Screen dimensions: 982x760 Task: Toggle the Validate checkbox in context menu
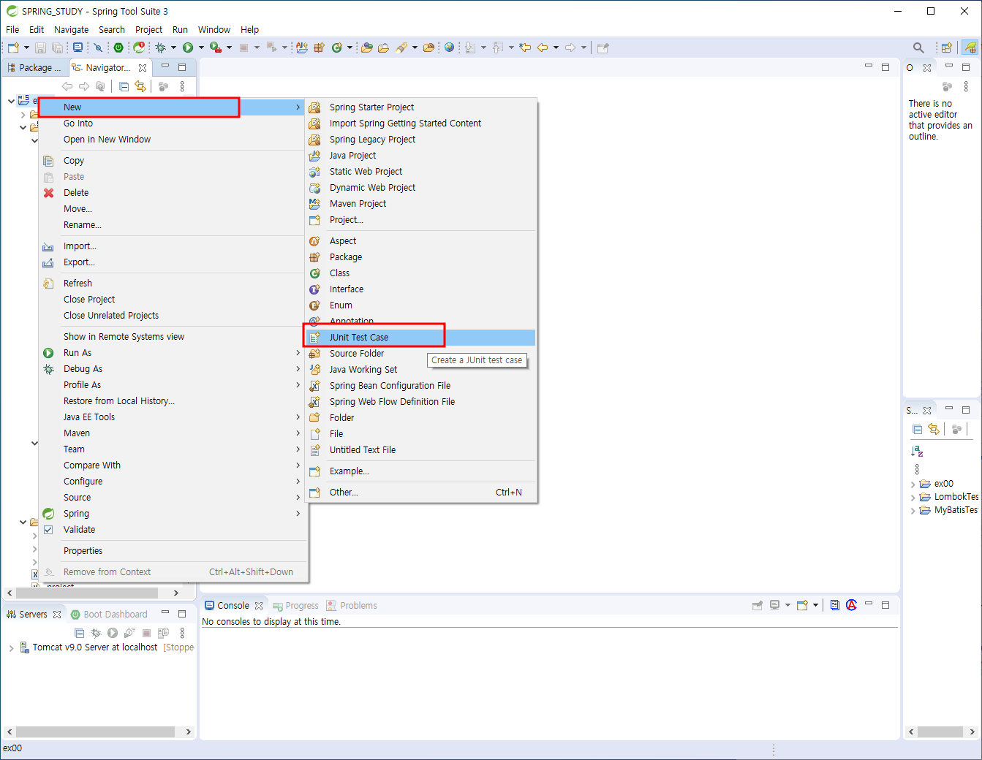[x=48, y=530]
